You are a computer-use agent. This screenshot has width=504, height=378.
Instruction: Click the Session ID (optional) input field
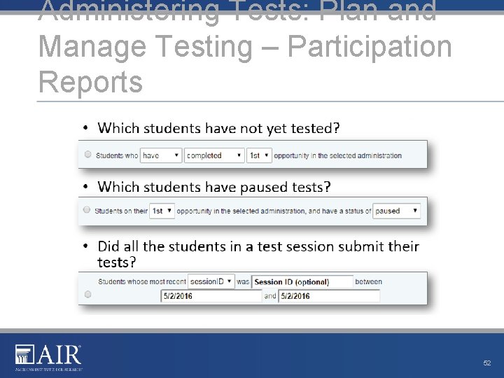tap(302, 282)
